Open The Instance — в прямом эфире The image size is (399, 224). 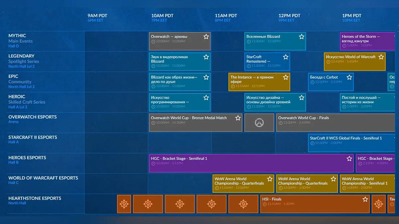click(259, 82)
